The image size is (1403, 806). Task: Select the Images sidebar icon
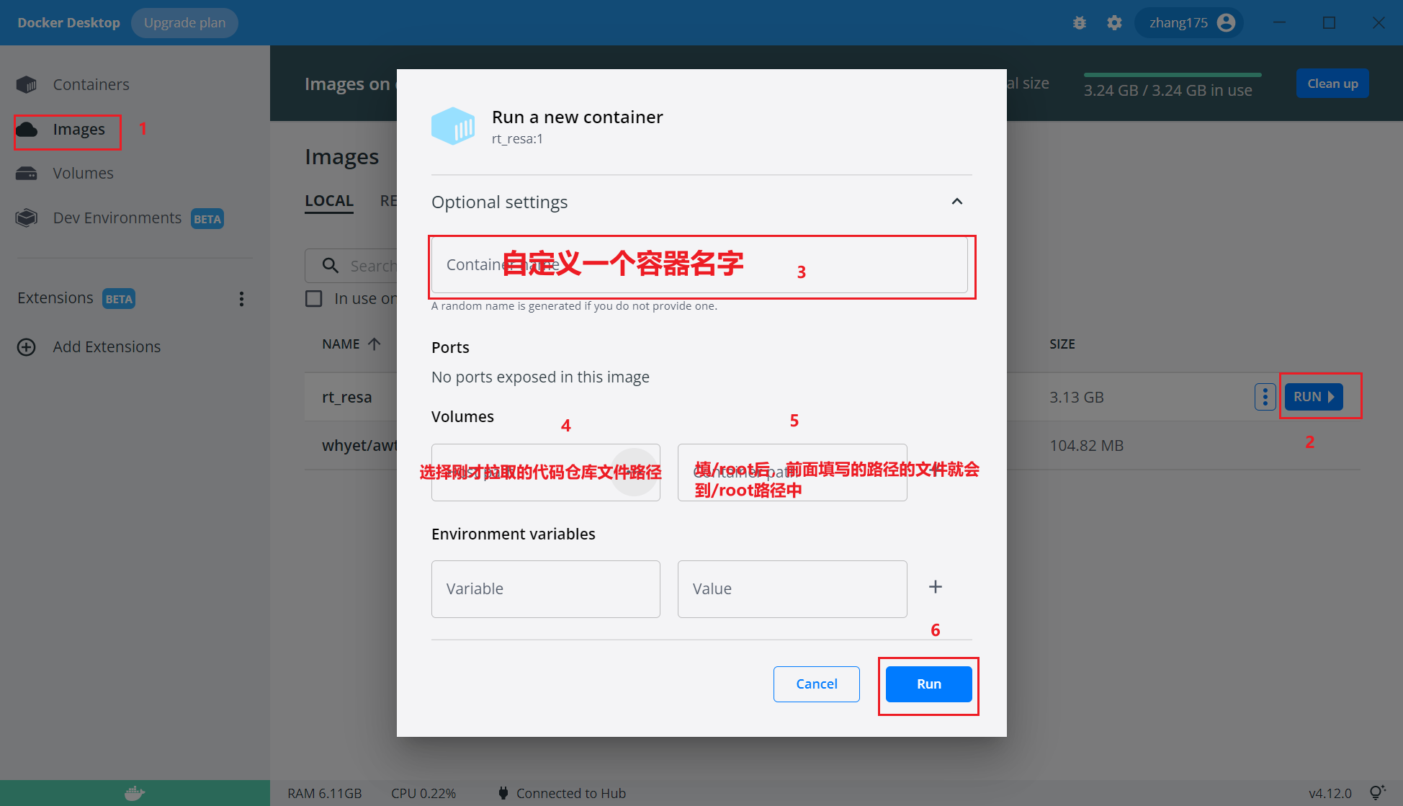(x=27, y=130)
